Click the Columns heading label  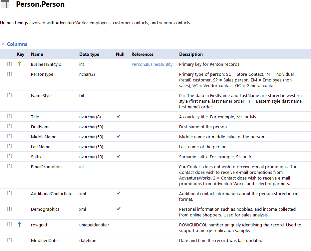(x=17, y=44)
